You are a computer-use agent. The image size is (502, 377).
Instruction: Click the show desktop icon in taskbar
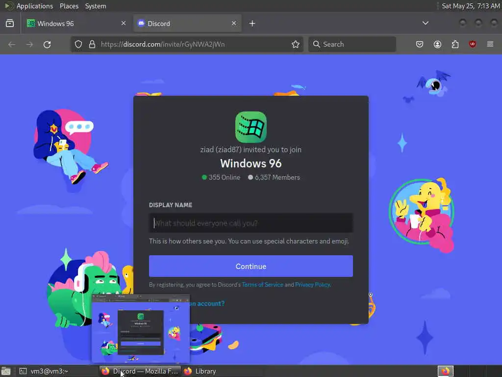(6, 371)
